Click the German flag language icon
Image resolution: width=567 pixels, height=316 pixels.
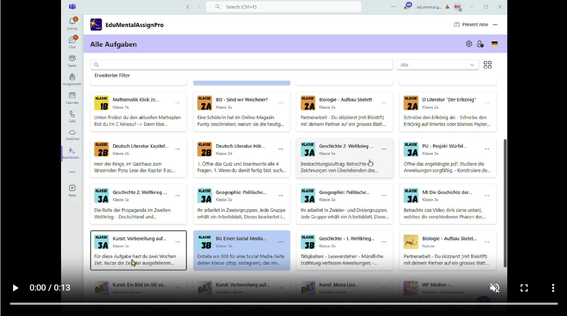click(494, 44)
